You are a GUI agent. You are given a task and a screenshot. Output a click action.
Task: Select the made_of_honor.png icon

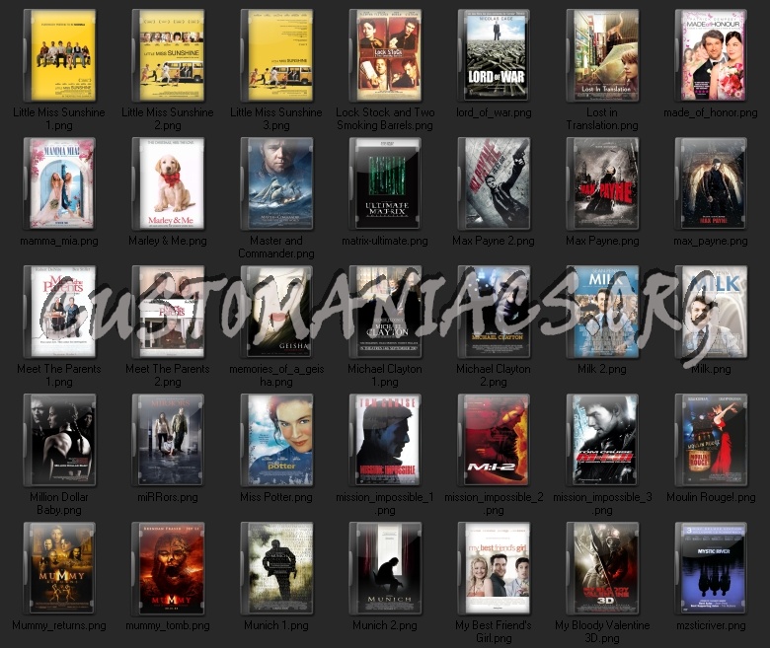coord(711,55)
